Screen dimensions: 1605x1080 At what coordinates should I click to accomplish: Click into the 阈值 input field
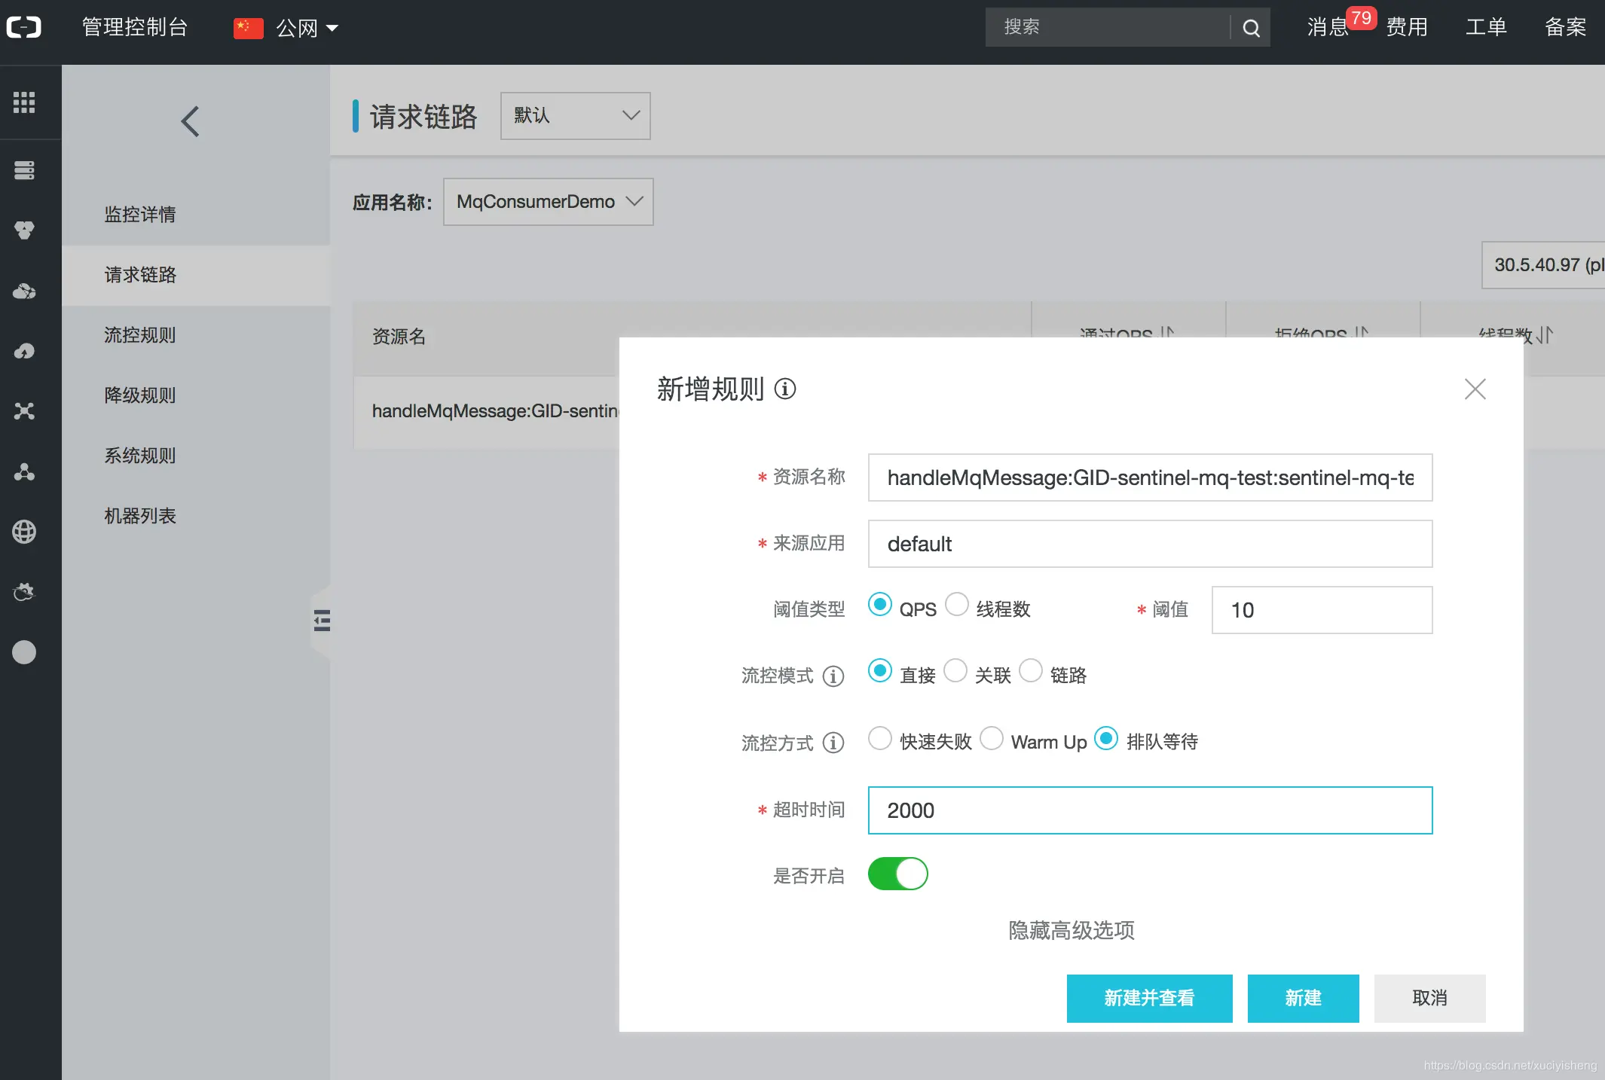[x=1321, y=610]
